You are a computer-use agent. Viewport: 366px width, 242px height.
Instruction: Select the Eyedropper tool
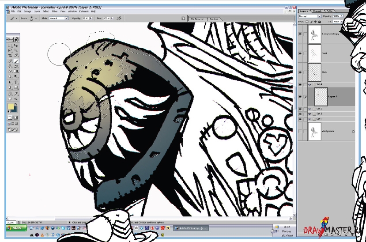point(16,94)
